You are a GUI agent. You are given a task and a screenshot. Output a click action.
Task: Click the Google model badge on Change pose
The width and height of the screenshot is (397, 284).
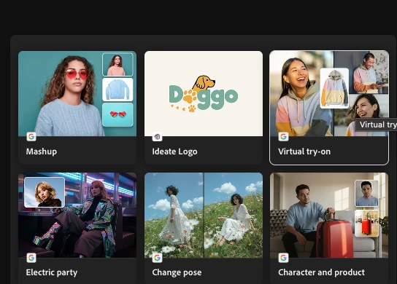coord(157,258)
